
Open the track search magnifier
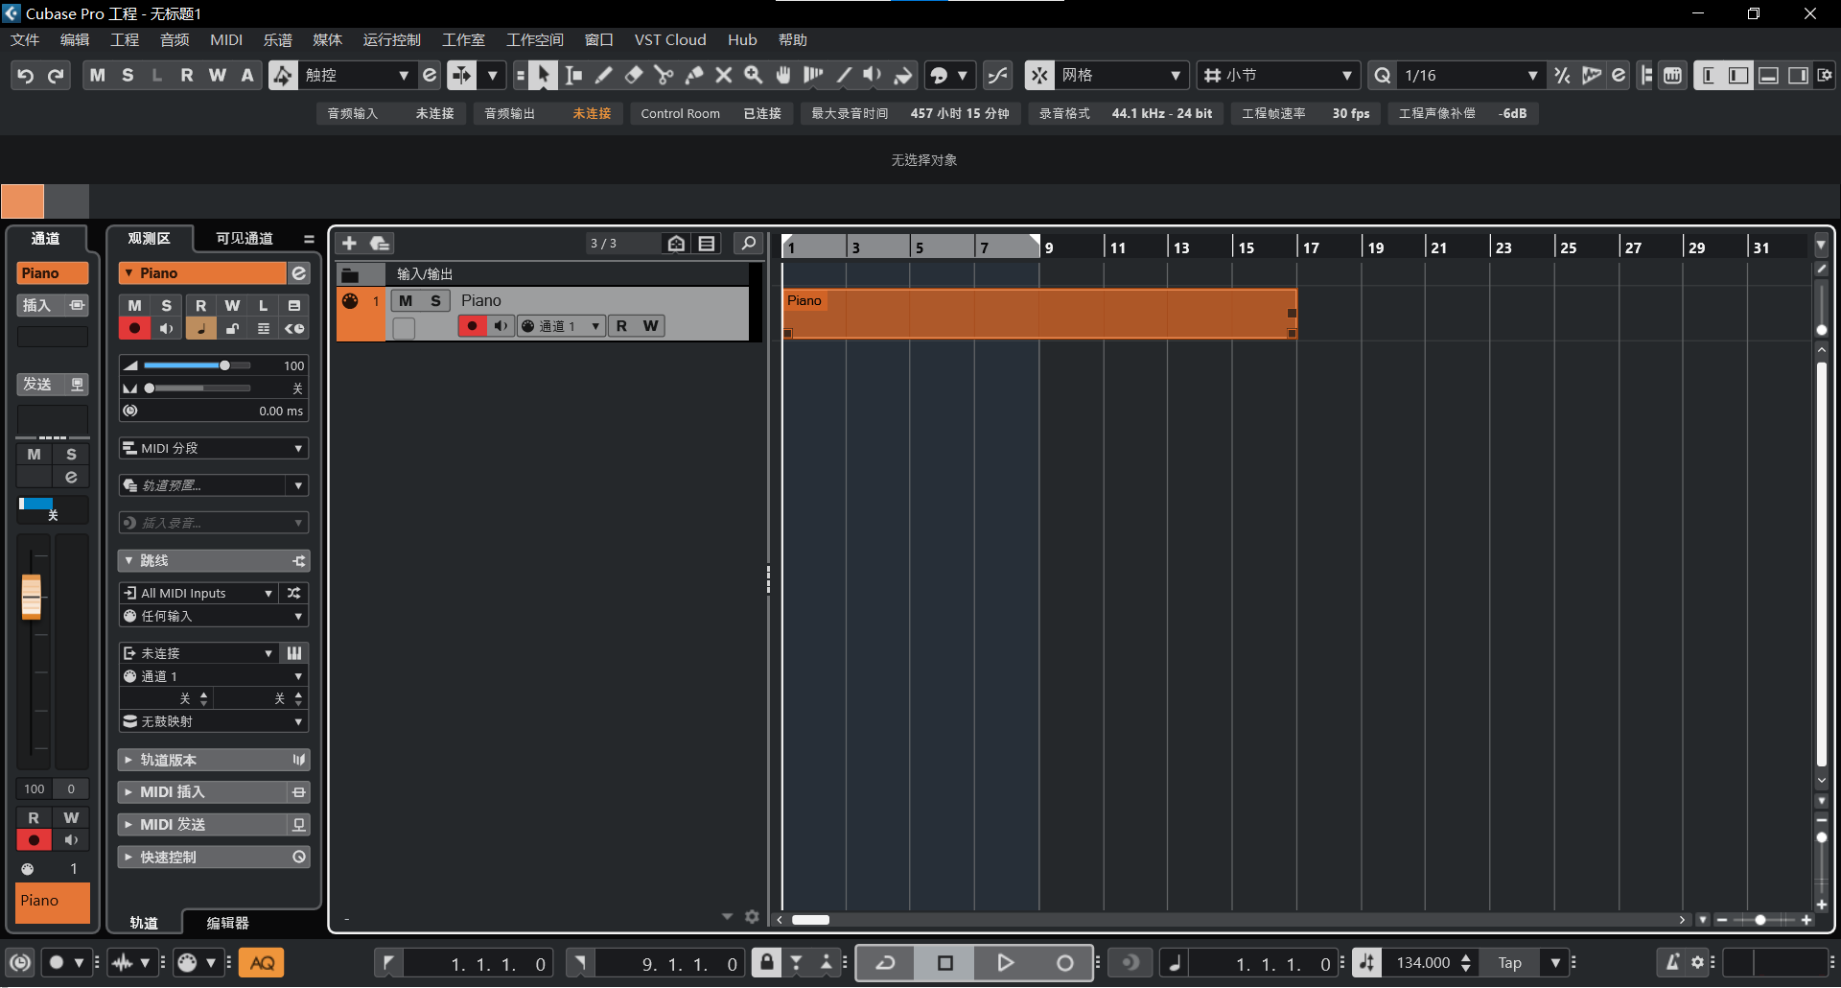click(x=748, y=244)
